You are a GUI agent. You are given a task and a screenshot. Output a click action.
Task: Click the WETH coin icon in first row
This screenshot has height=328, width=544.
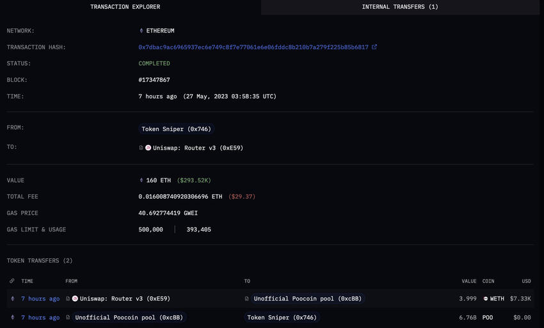click(486, 299)
